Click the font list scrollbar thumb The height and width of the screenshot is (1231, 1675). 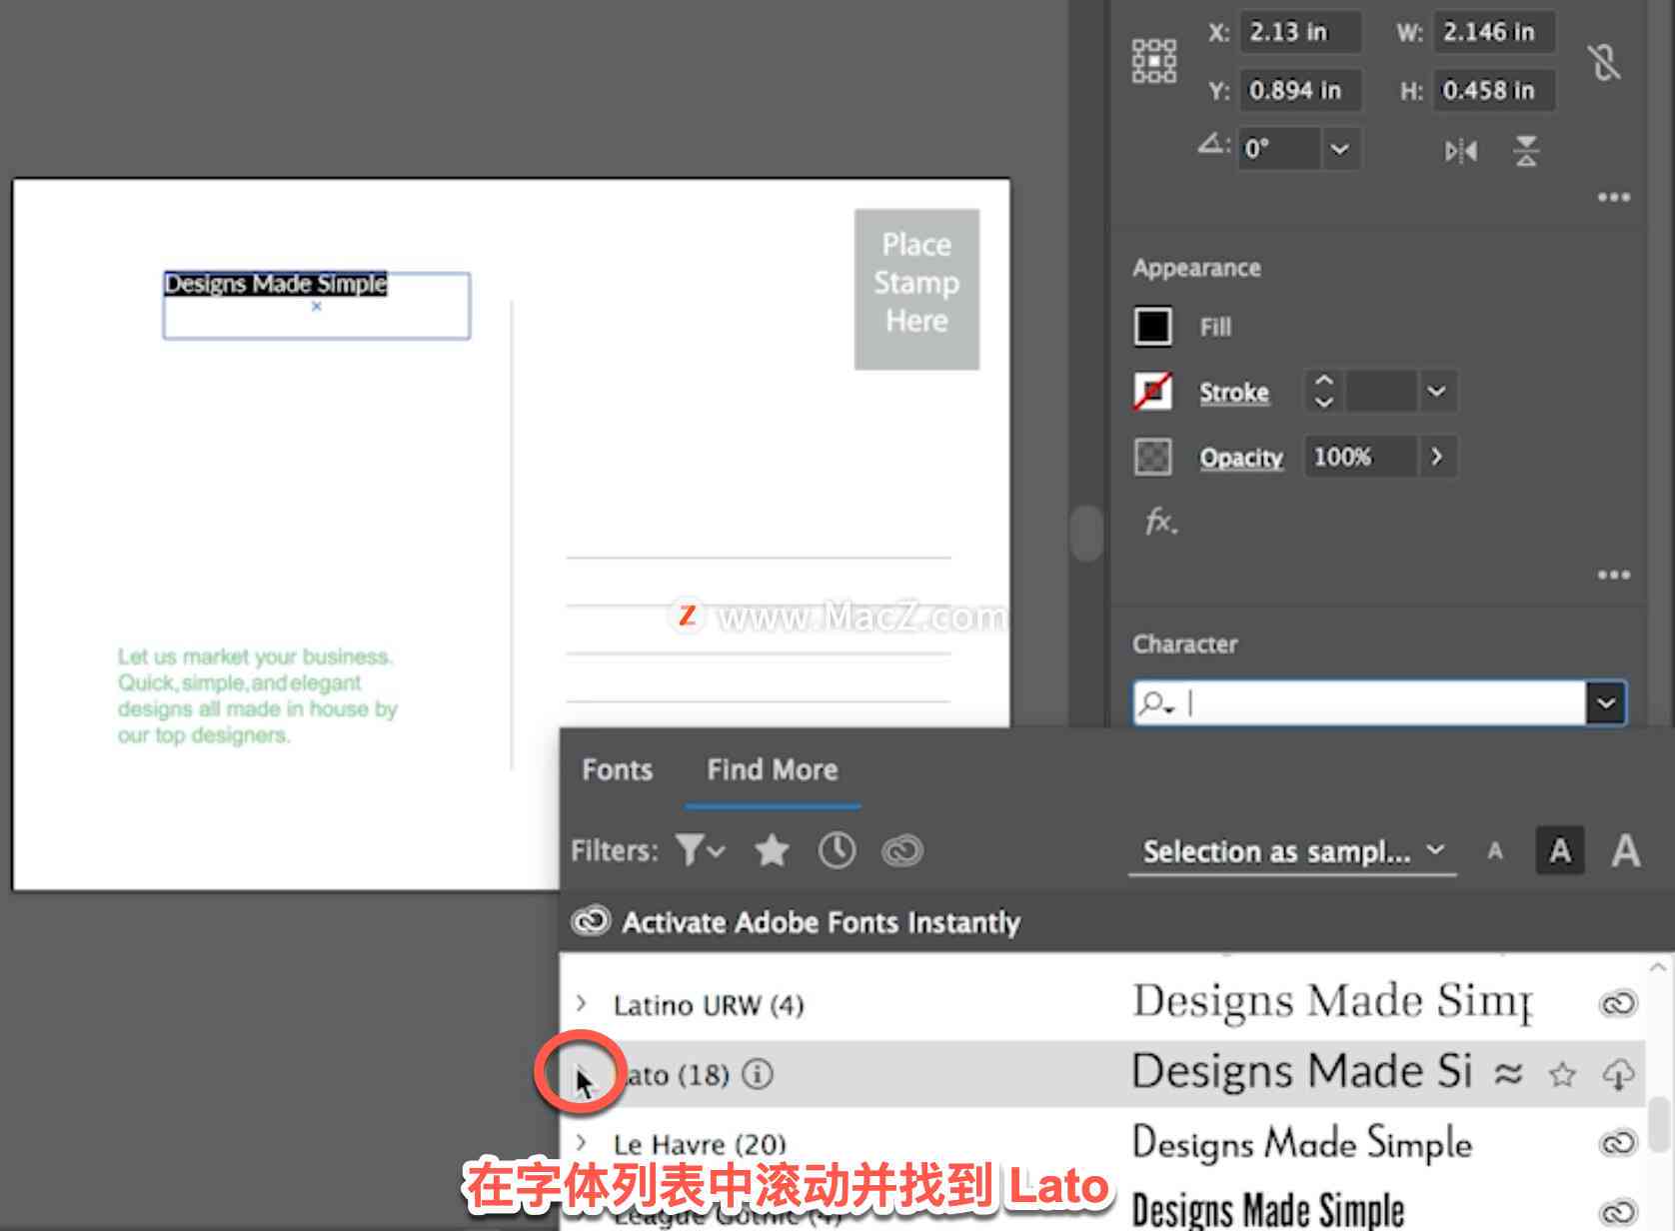click(1660, 1123)
